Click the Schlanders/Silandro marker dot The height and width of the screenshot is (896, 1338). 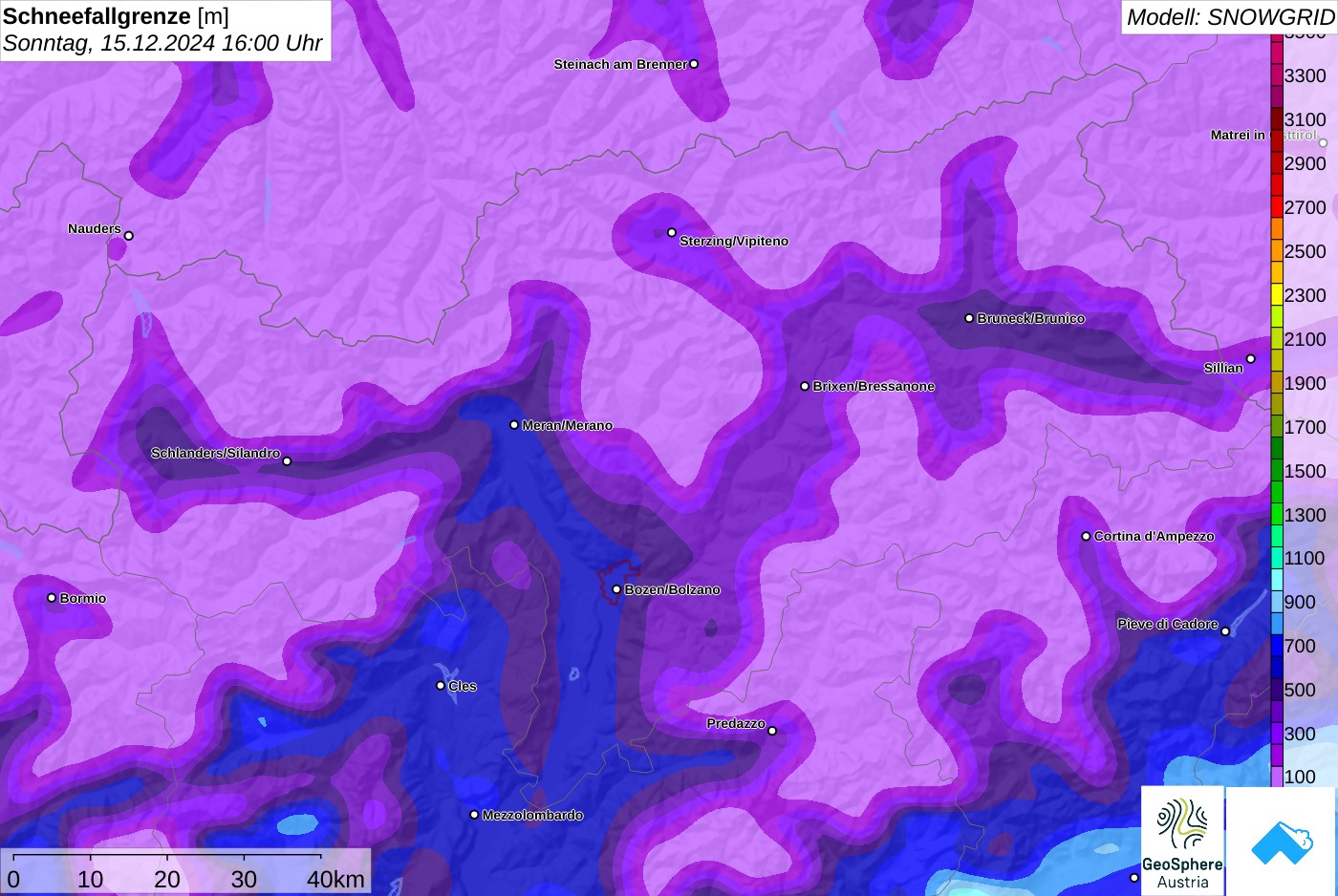287,461
